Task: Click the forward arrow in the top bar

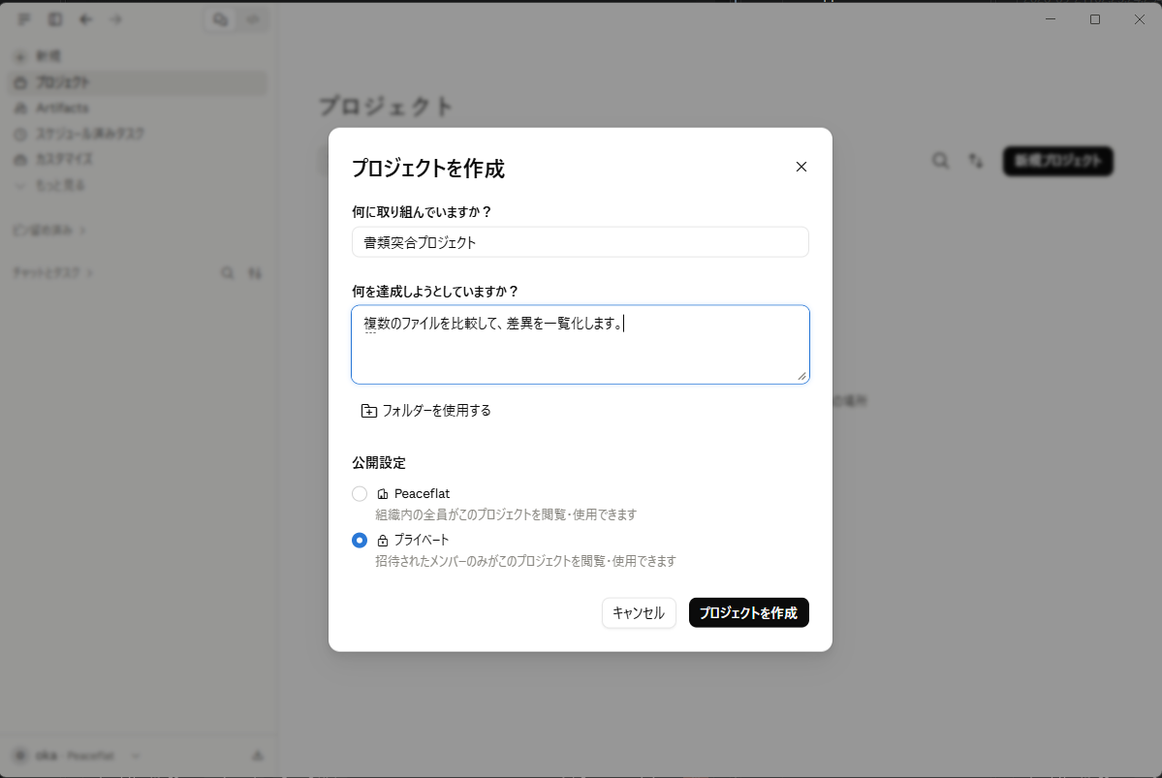Action: tap(115, 19)
